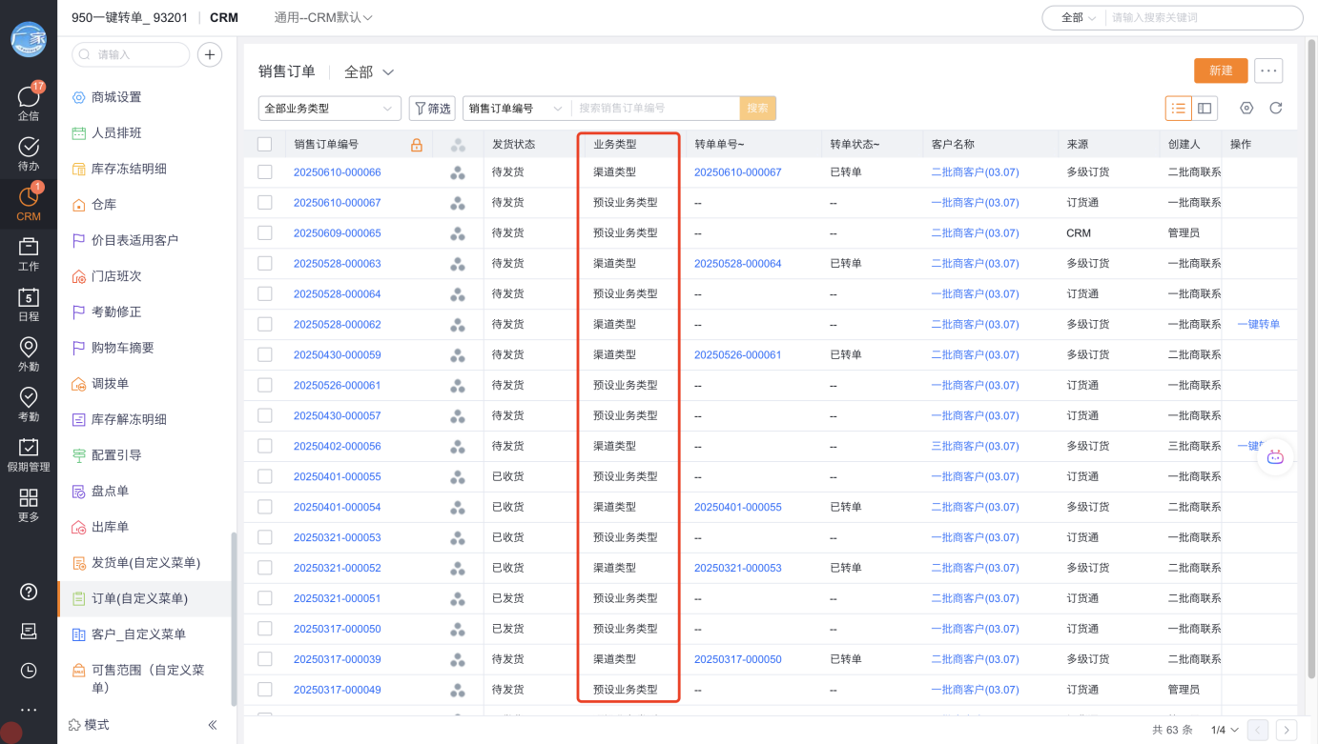Open the column settings gear icon

pyautogui.click(x=1246, y=109)
